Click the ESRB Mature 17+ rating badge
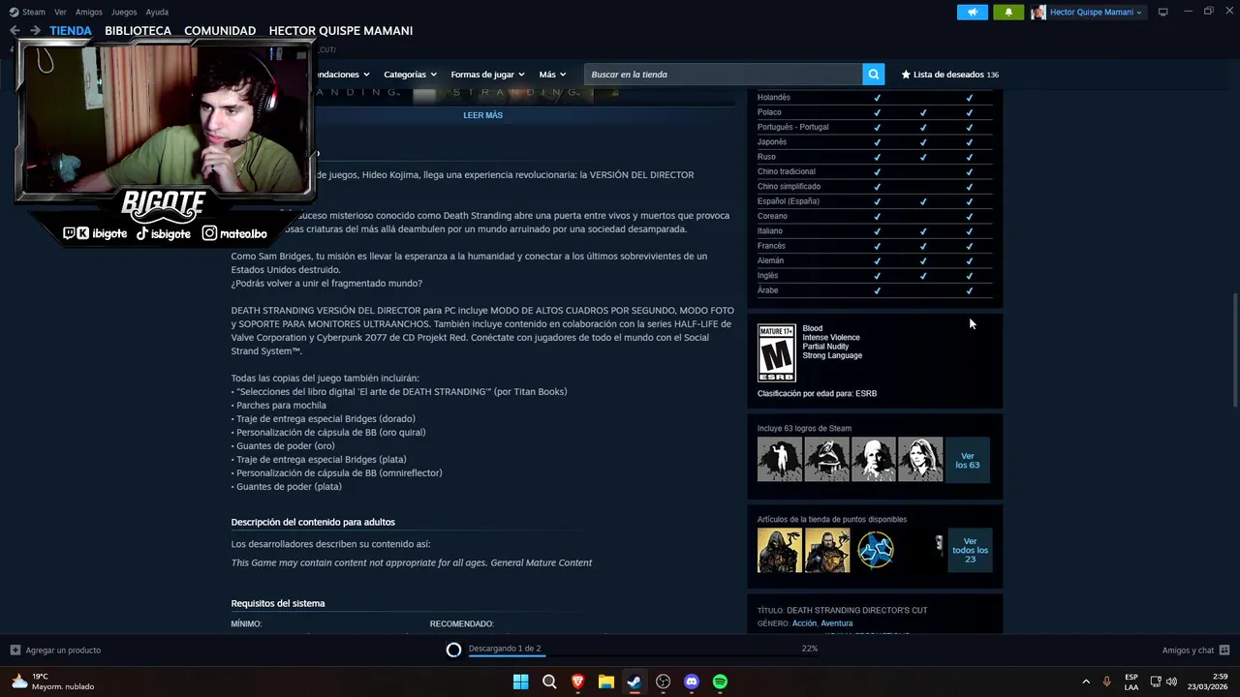Viewport: 1240px width, 697px height. (777, 353)
